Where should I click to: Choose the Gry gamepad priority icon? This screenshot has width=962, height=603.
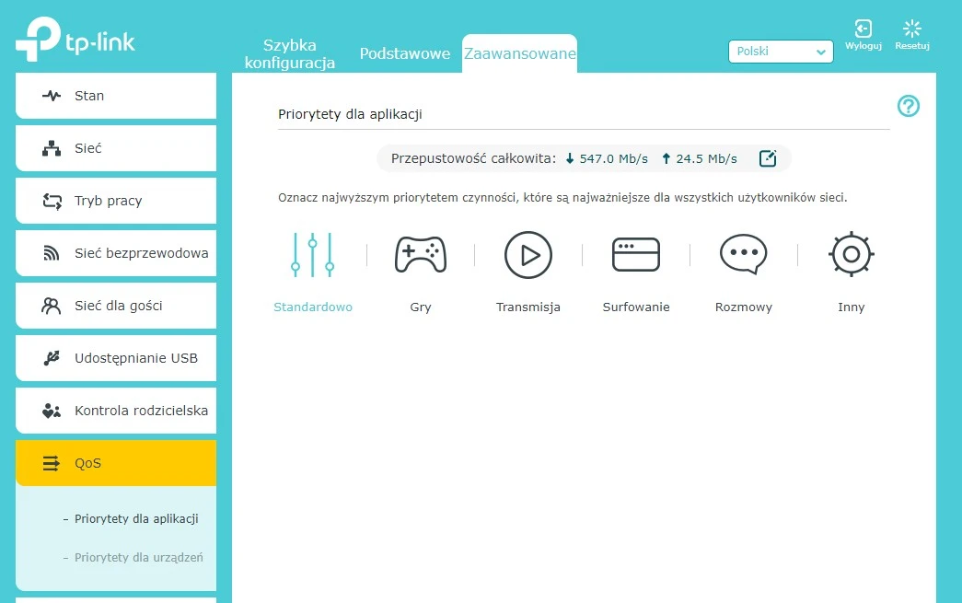(x=421, y=255)
